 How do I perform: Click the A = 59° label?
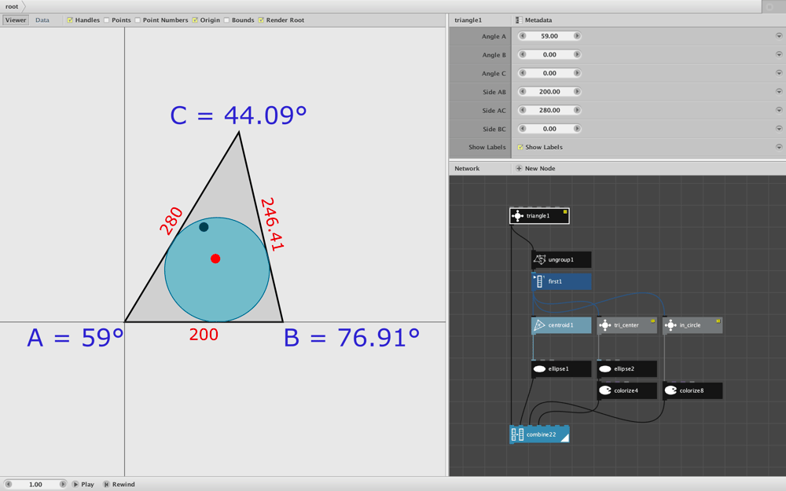tap(75, 338)
